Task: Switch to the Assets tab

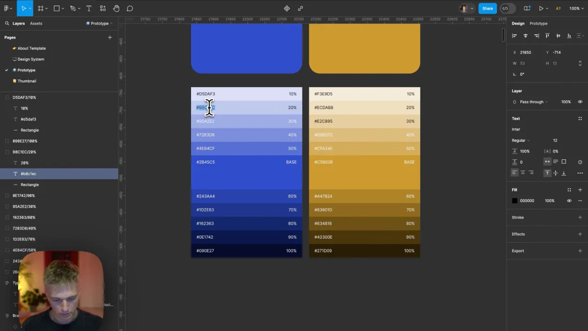Action: (x=36, y=23)
